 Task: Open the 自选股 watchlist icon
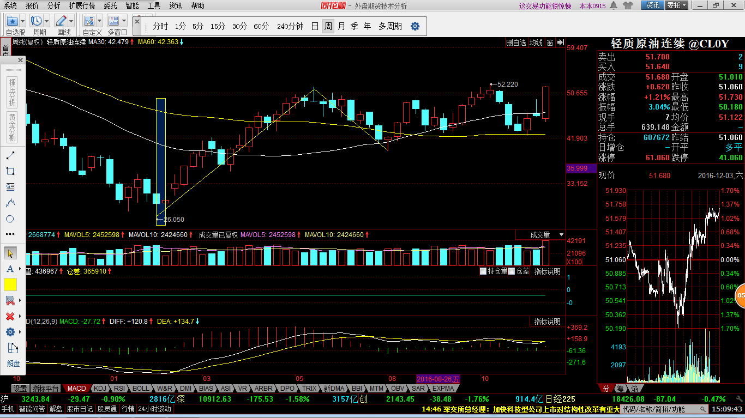[13, 21]
